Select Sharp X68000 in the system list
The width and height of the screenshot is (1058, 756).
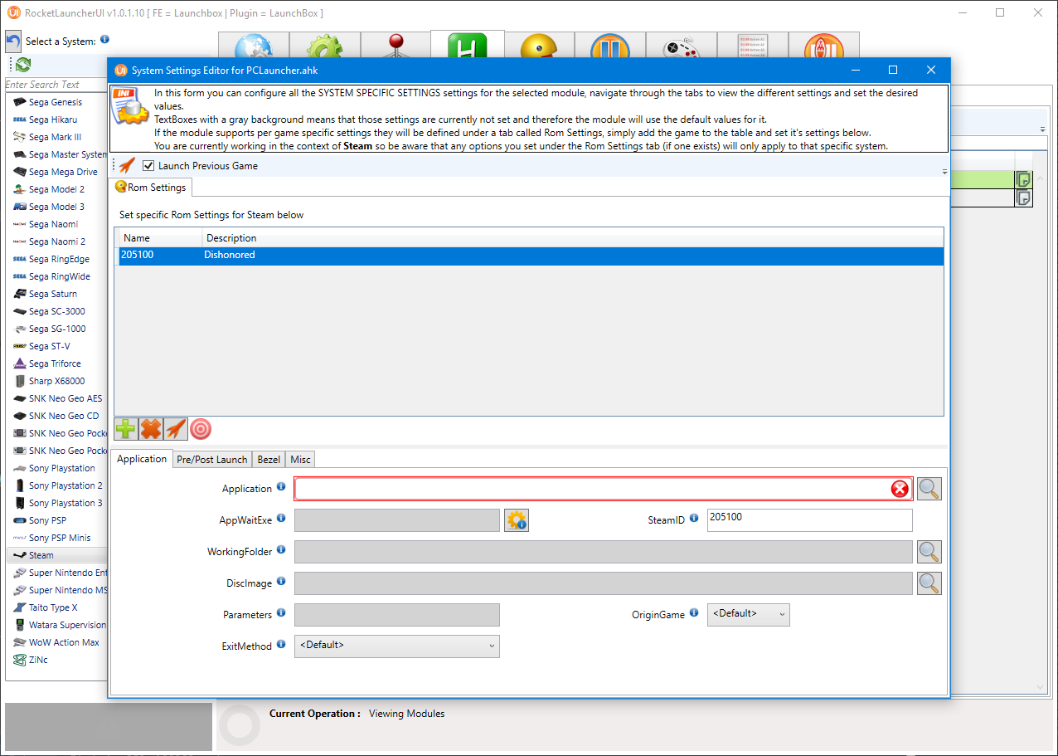point(56,381)
